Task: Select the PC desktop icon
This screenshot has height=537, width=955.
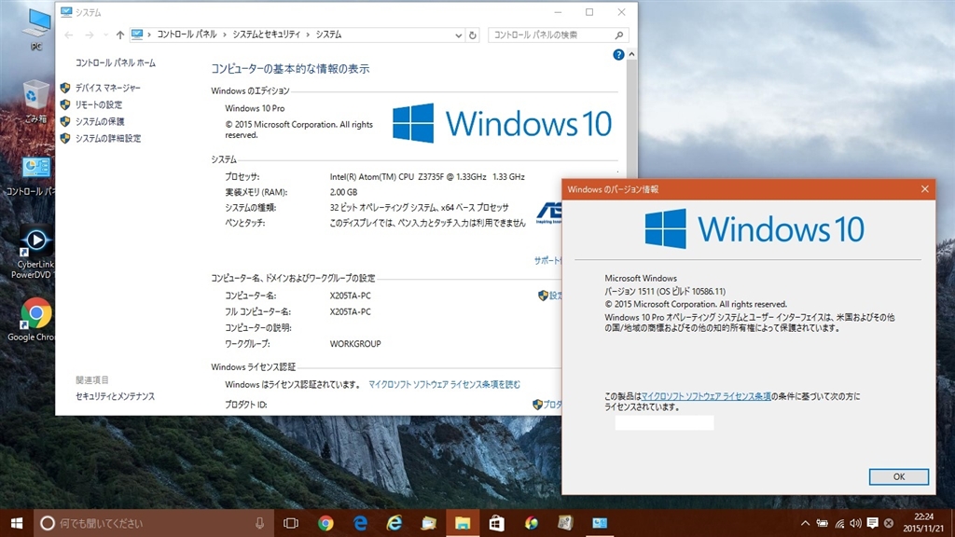Action: coord(36,29)
